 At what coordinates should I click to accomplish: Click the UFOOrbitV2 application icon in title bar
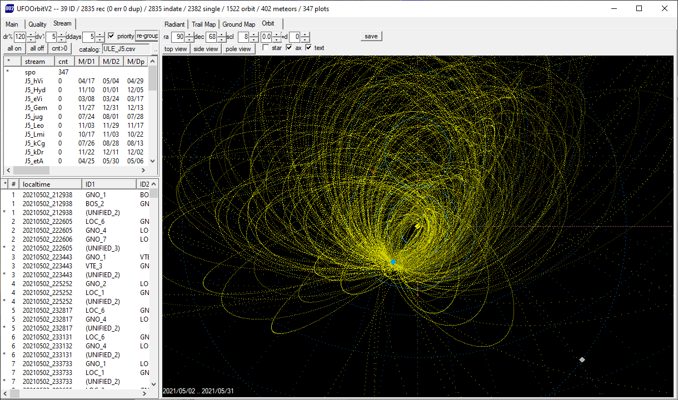click(x=9, y=8)
